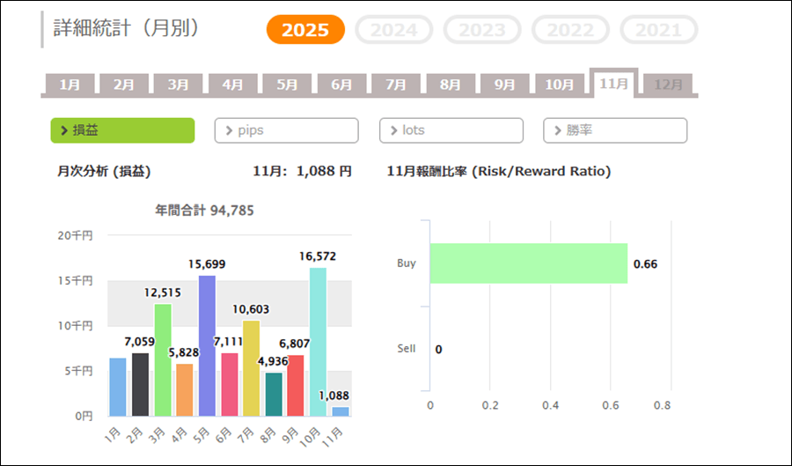This screenshot has height=466, width=792.
Task: Switch chart view to lots
Action: [x=451, y=130]
